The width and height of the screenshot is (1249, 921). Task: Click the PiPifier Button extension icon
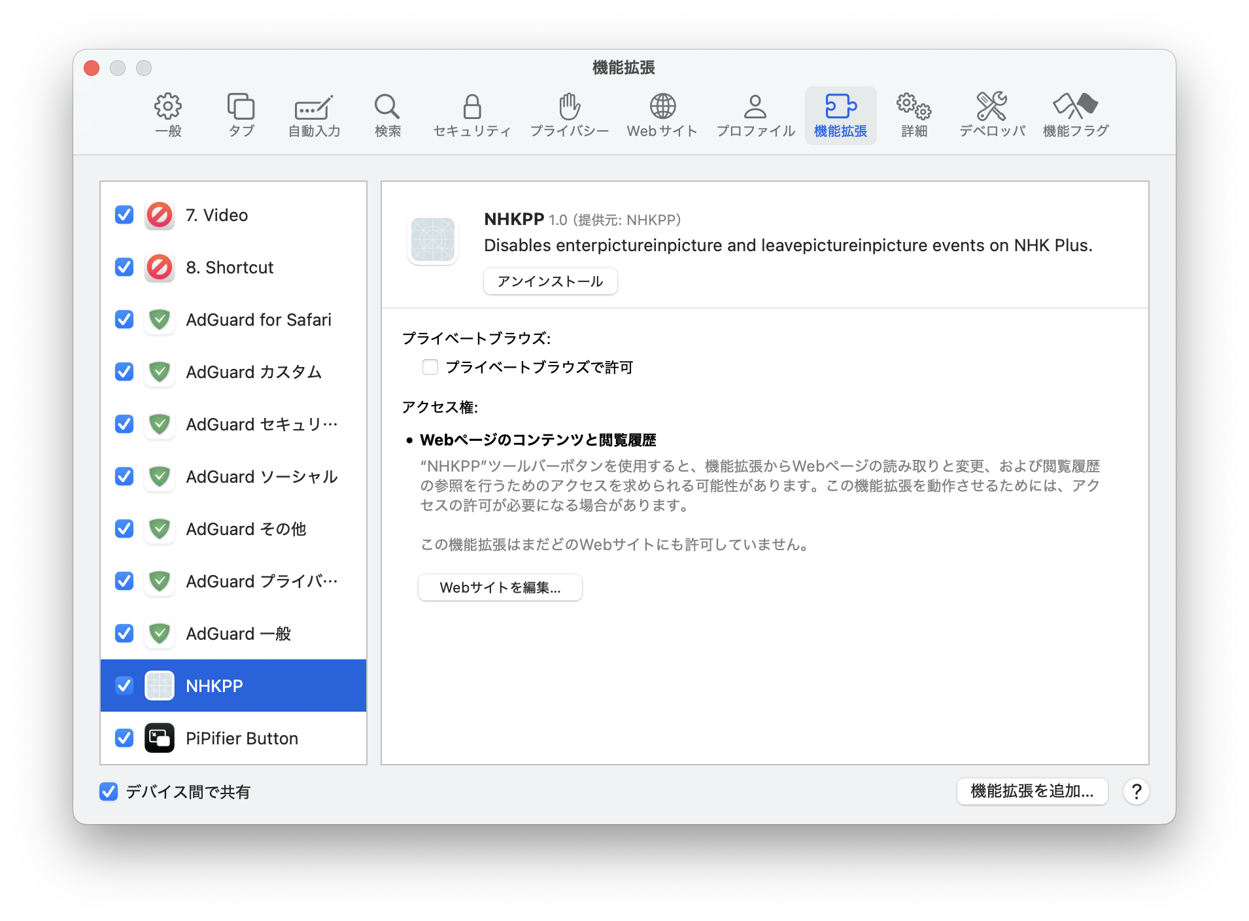pos(159,738)
